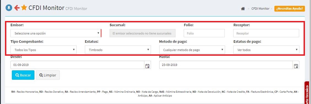The height and width of the screenshot is (104, 311).
Task: Click the Tipo Comprobante label
Action: coord(27,42)
